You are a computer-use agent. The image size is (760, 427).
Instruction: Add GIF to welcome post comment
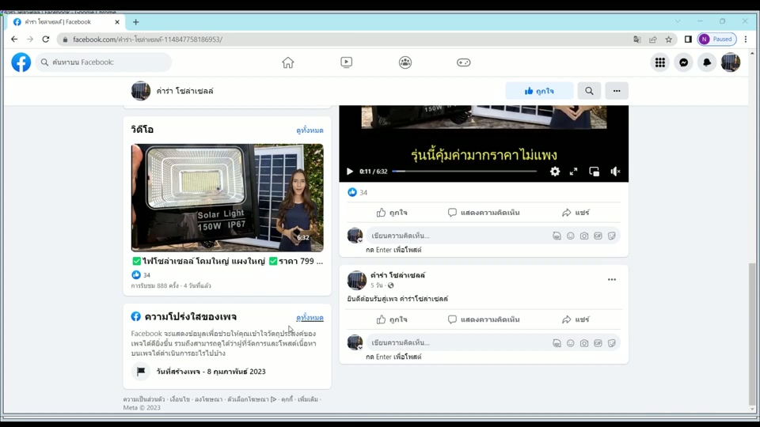point(598,342)
